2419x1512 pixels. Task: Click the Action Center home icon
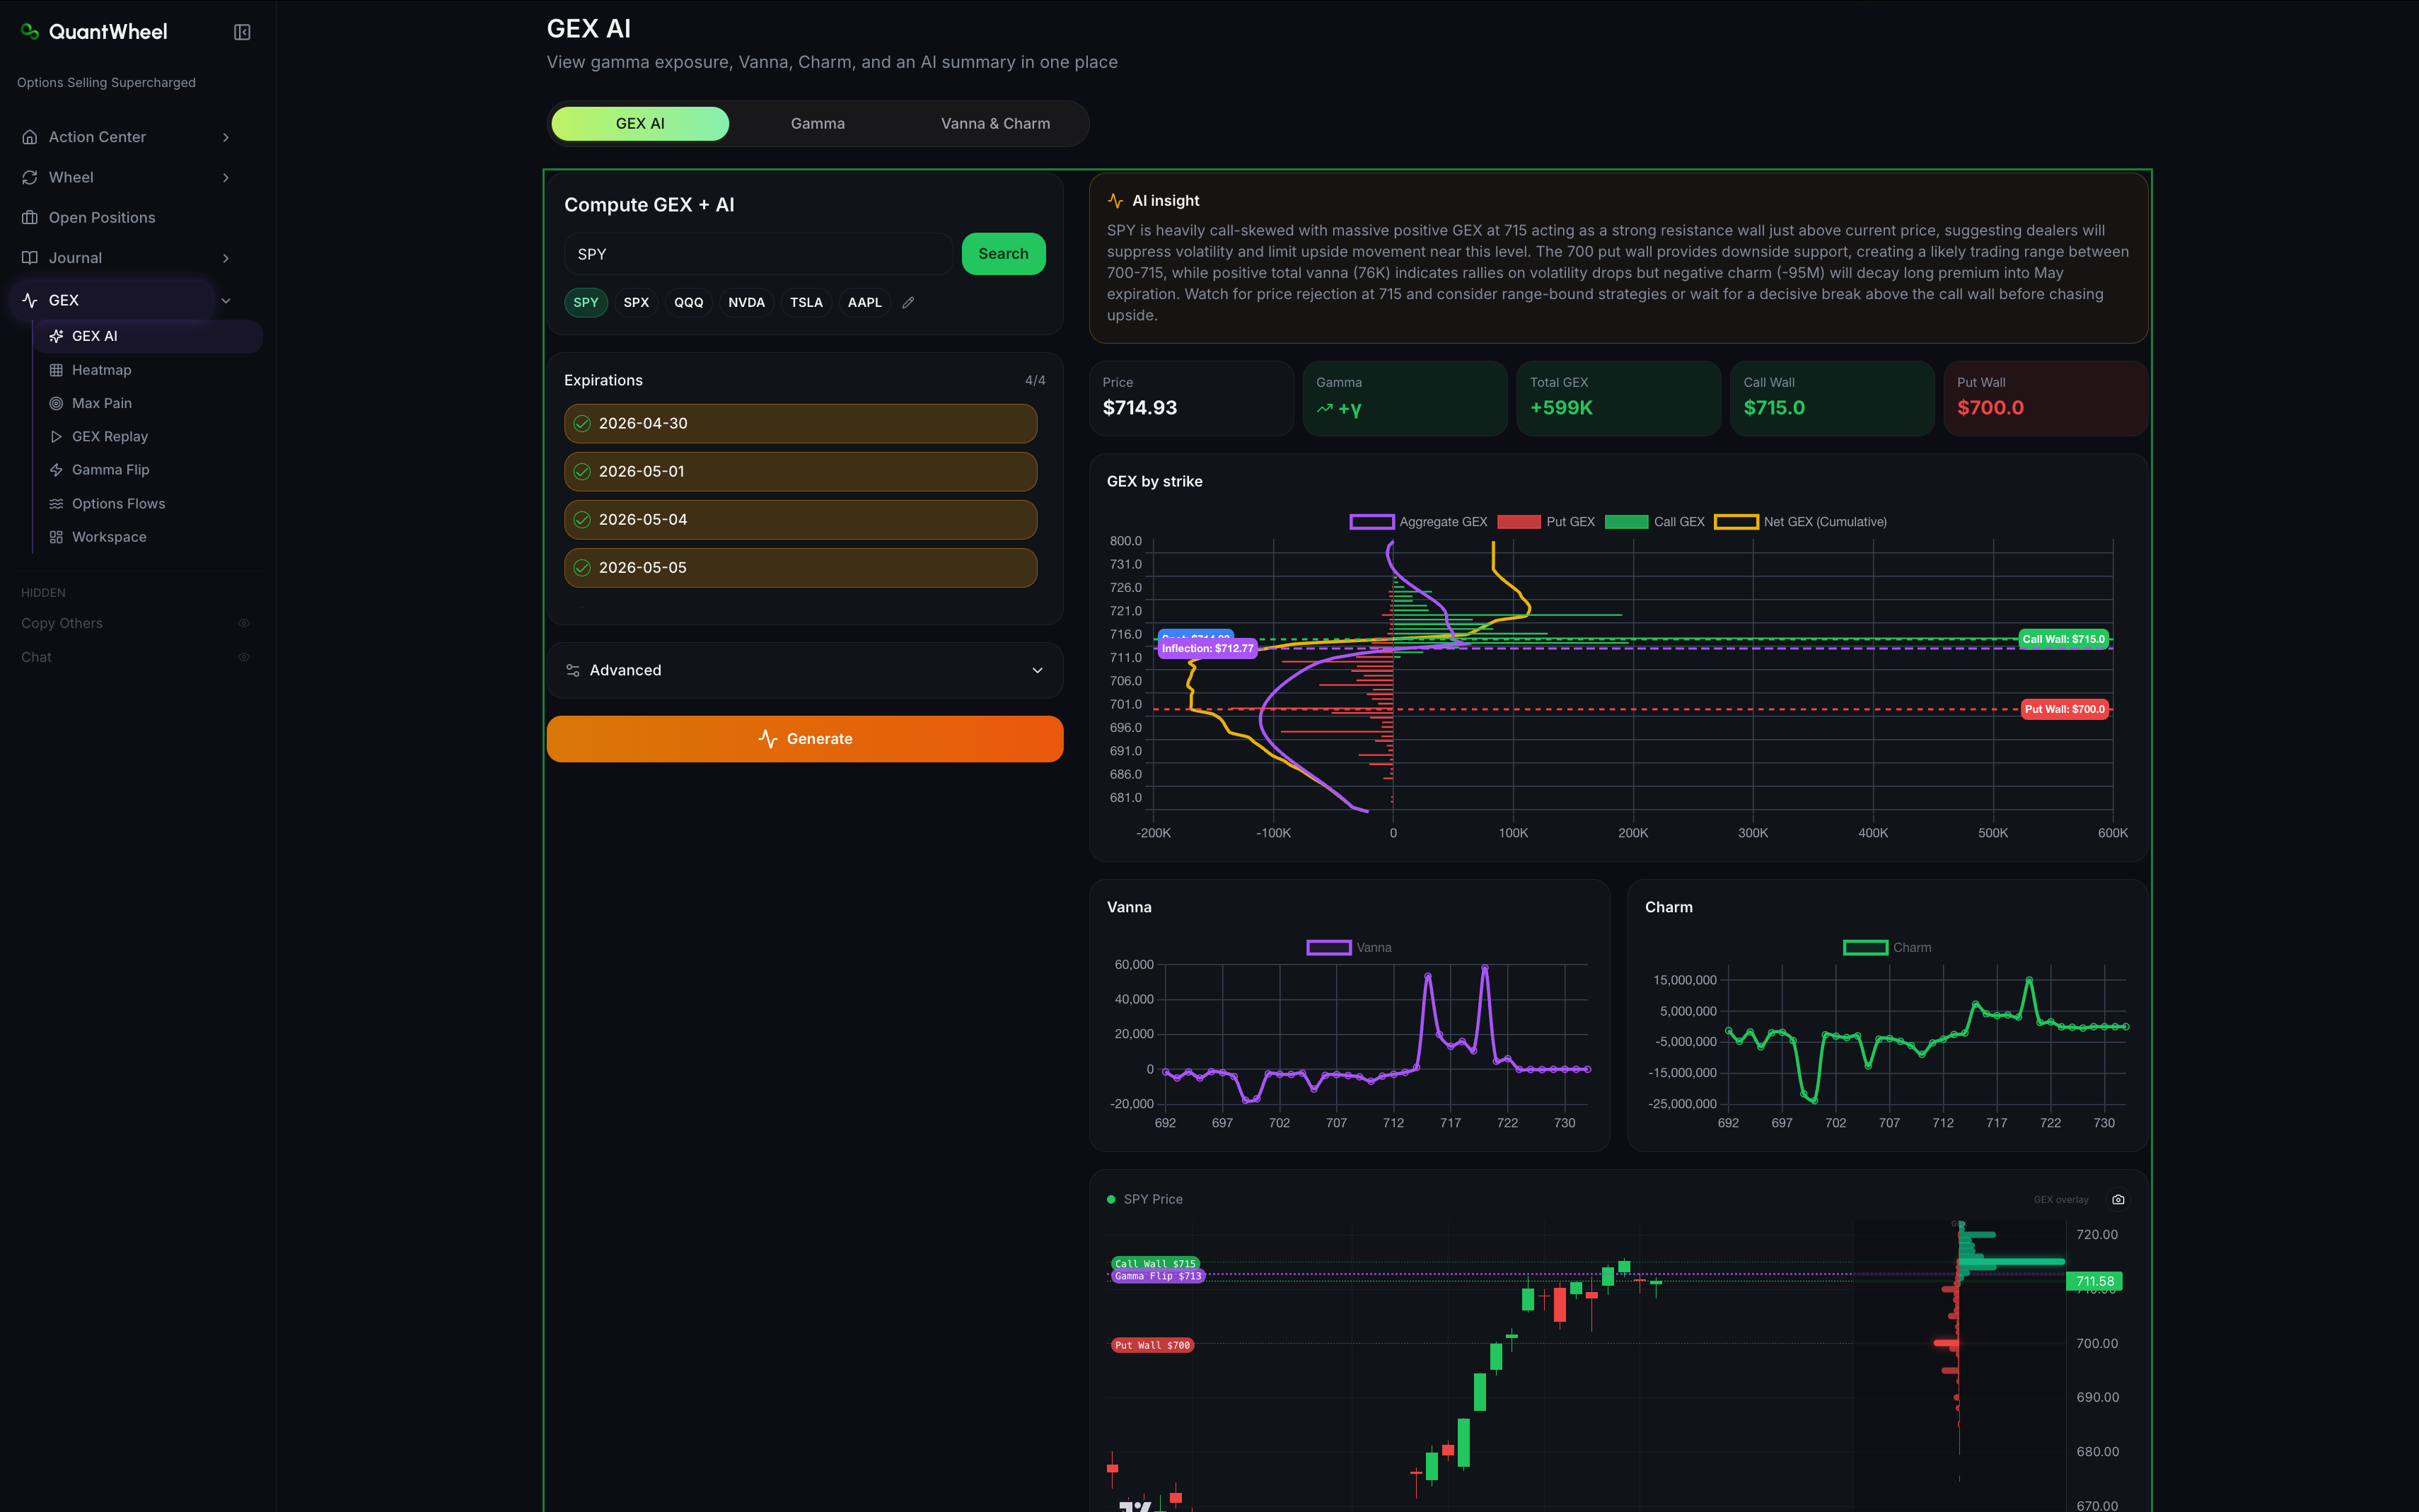coord(30,137)
